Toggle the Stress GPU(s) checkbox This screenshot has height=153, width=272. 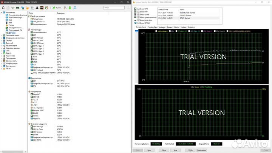tap(138, 23)
